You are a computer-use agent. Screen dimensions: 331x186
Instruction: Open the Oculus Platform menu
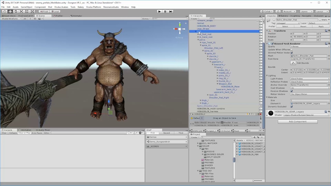(94, 7)
